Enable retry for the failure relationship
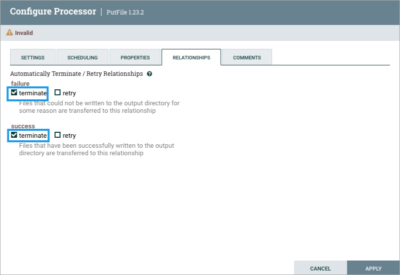 tap(57, 93)
